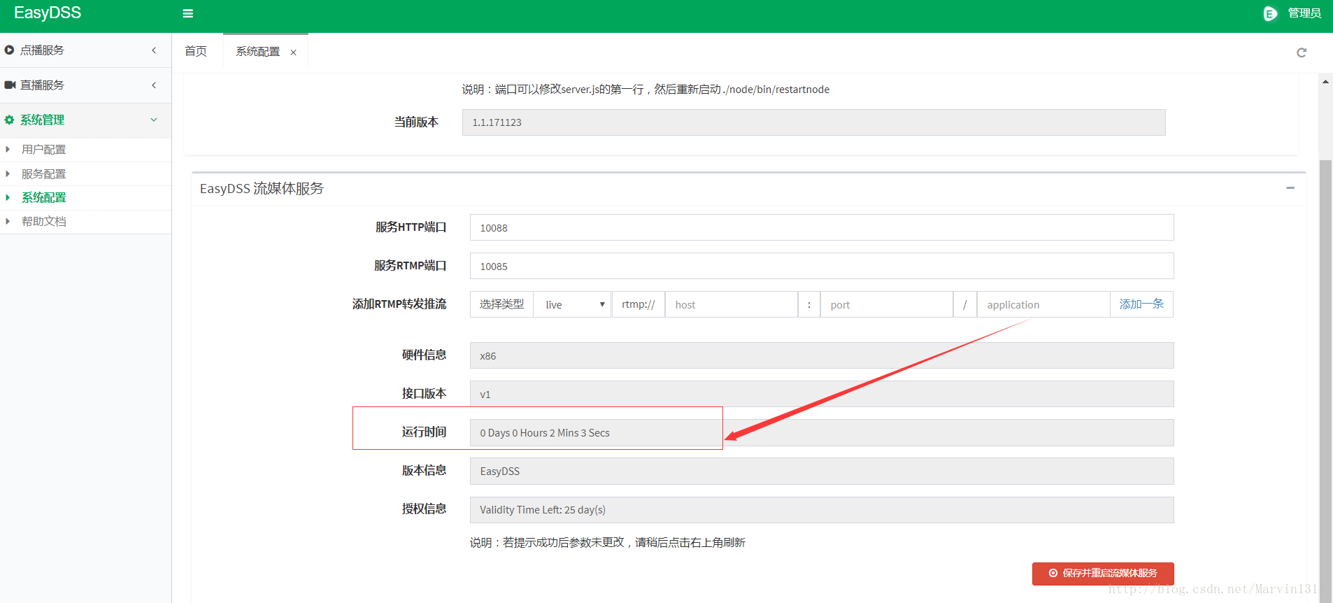Viewport: 1333px width, 603px height.
Task: Focus the RTMP port input field
Action: (887, 304)
